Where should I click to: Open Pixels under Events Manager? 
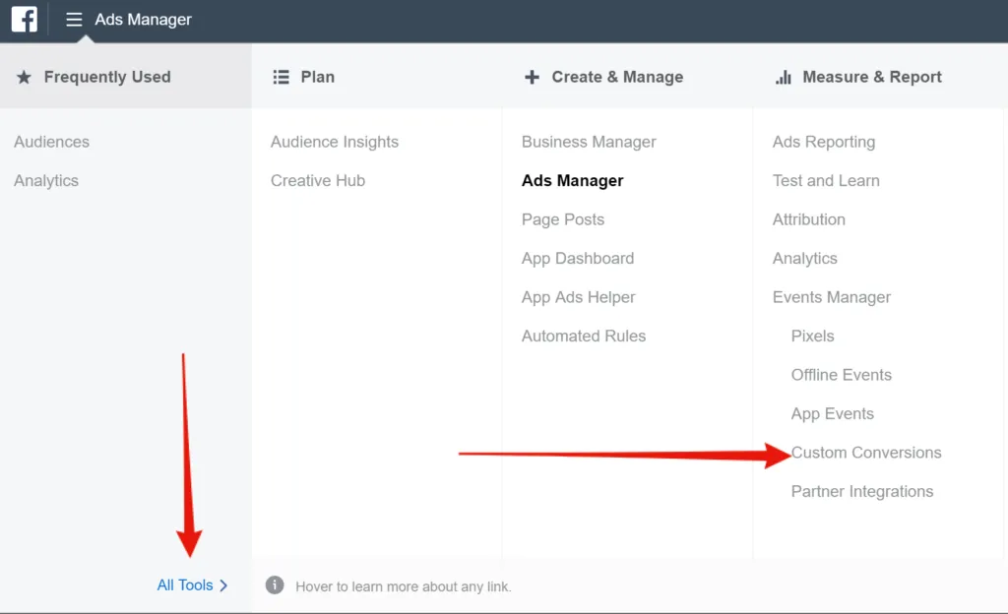(812, 336)
